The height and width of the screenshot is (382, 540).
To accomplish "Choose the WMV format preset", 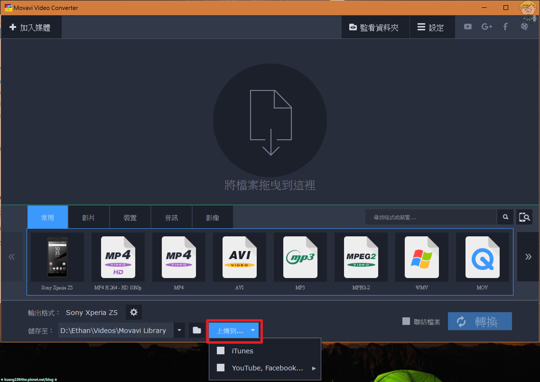I will click(421, 262).
